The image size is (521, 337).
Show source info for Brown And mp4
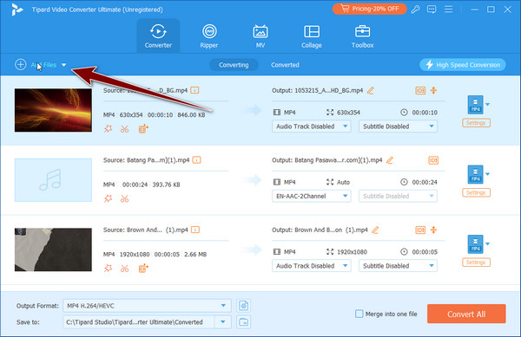(x=195, y=230)
